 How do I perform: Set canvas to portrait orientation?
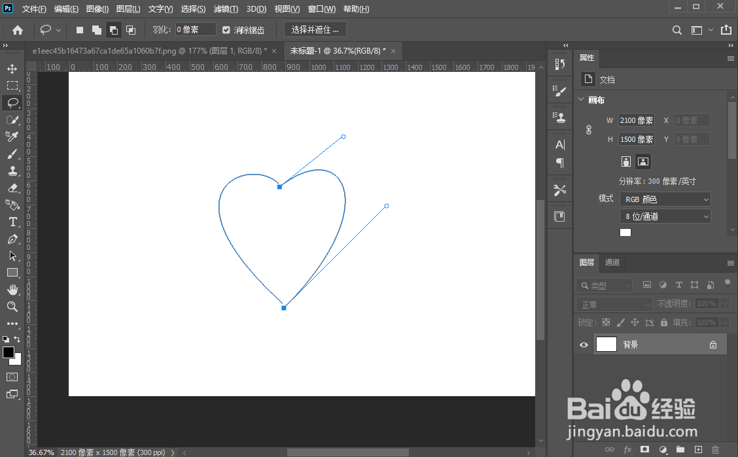pyautogui.click(x=626, y=161)
